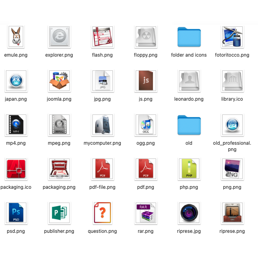Click the flash.png calendar icon
The image size is (258, 258).
103,37
